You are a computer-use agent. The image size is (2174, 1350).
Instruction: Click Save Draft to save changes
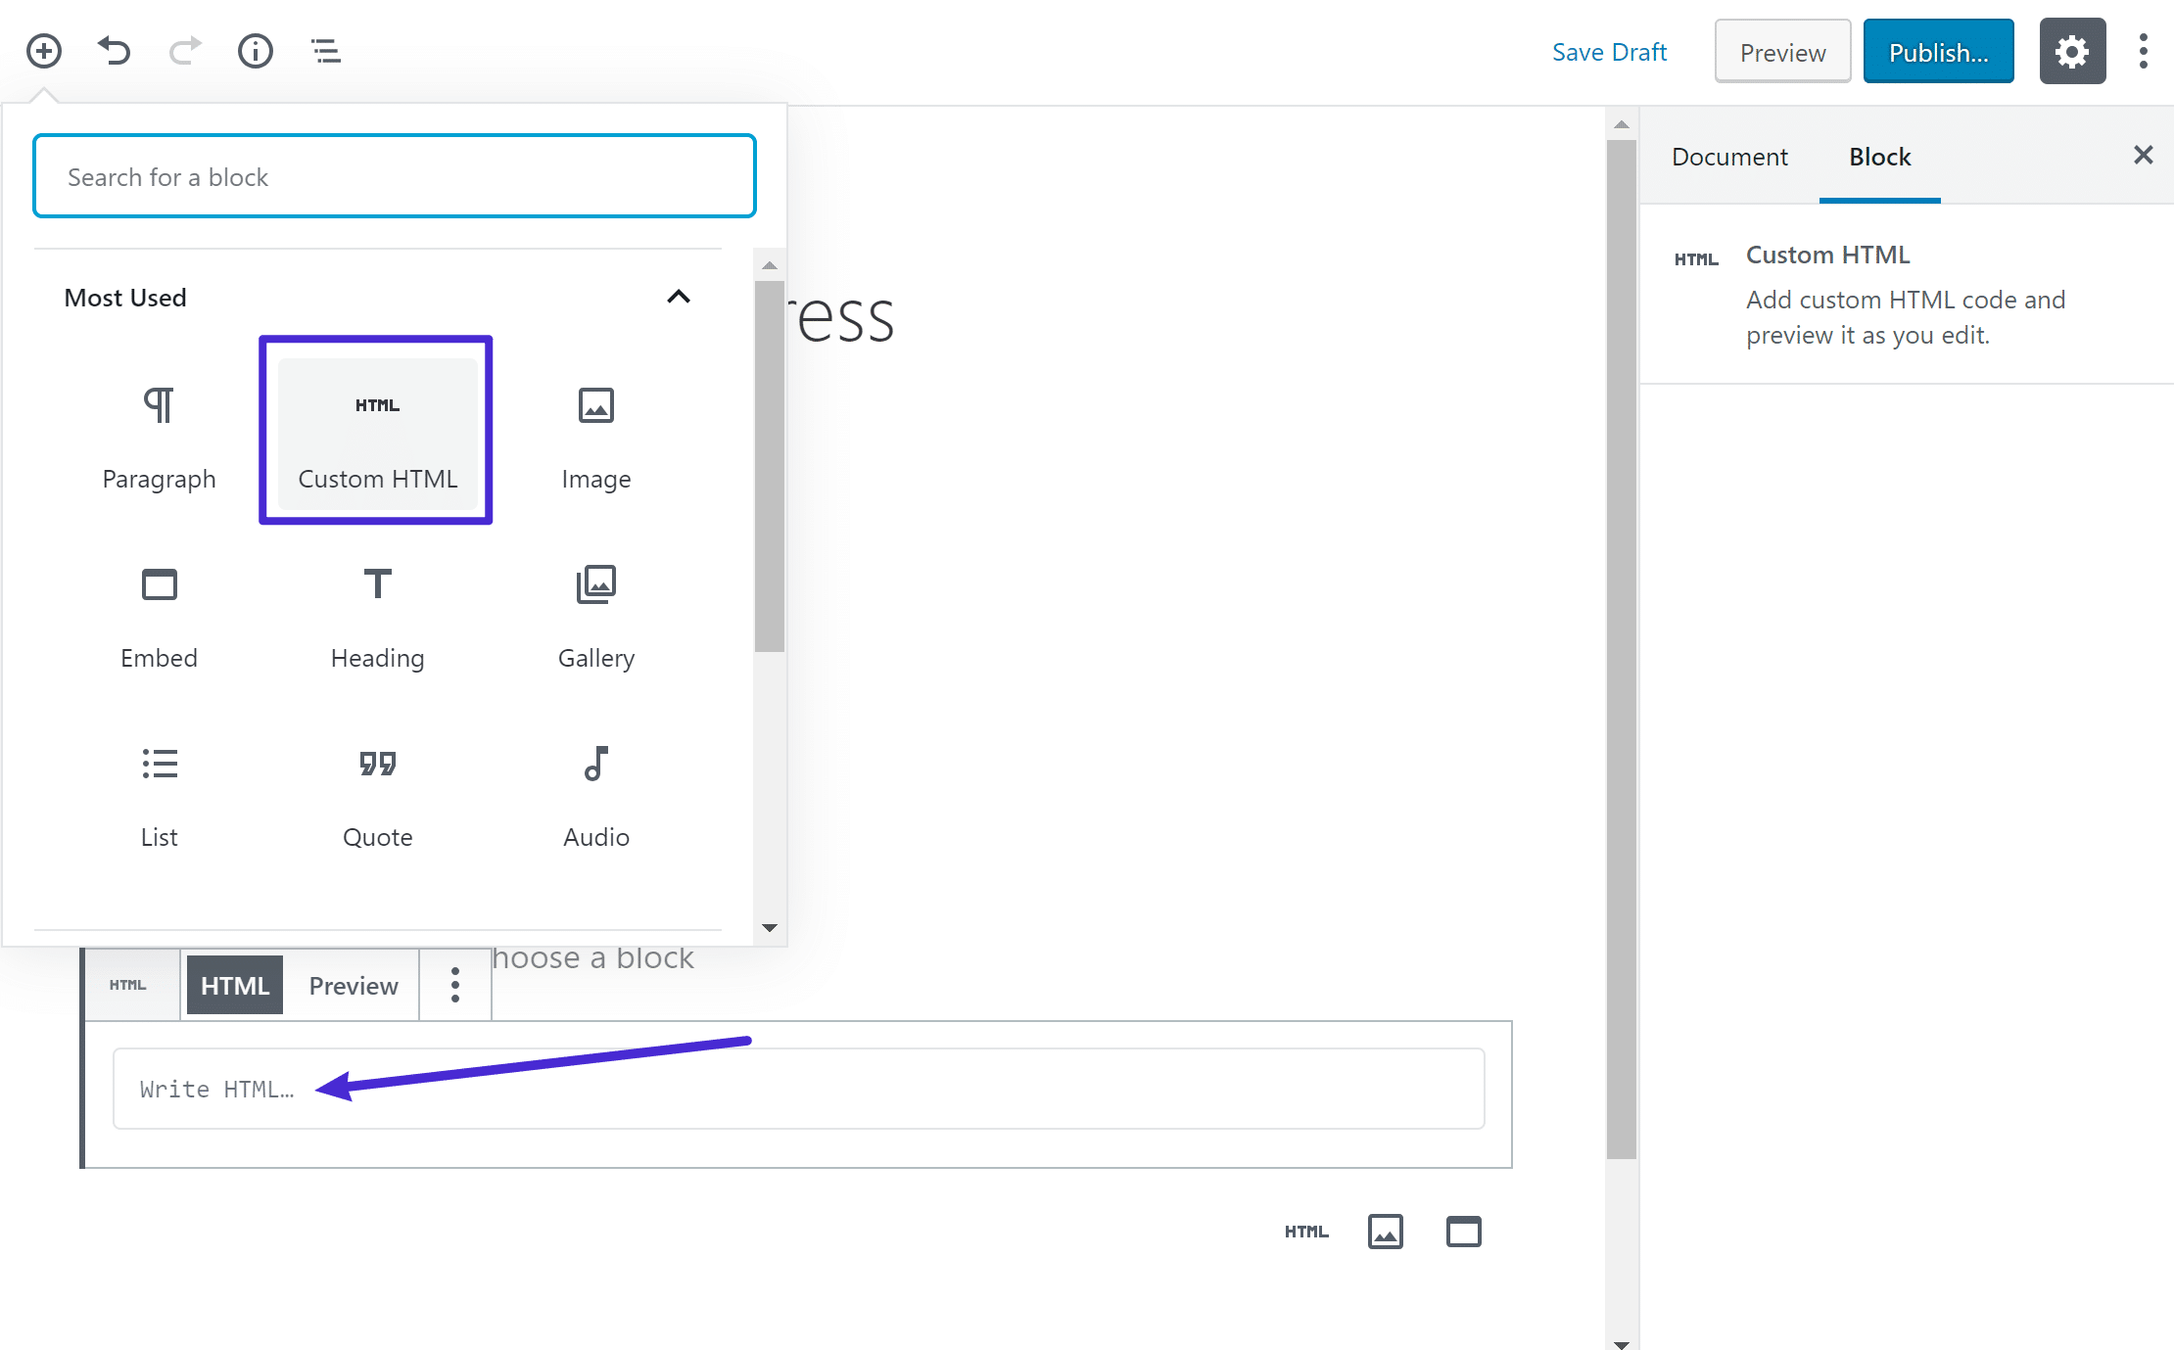coord(1608,51)
